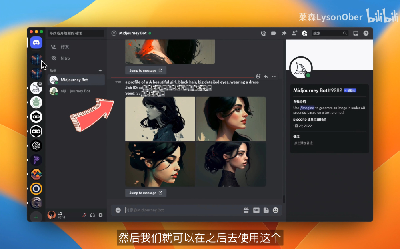Open the purple P server icon
Screen dimensions: 400x249
click(x=36, y=160)
